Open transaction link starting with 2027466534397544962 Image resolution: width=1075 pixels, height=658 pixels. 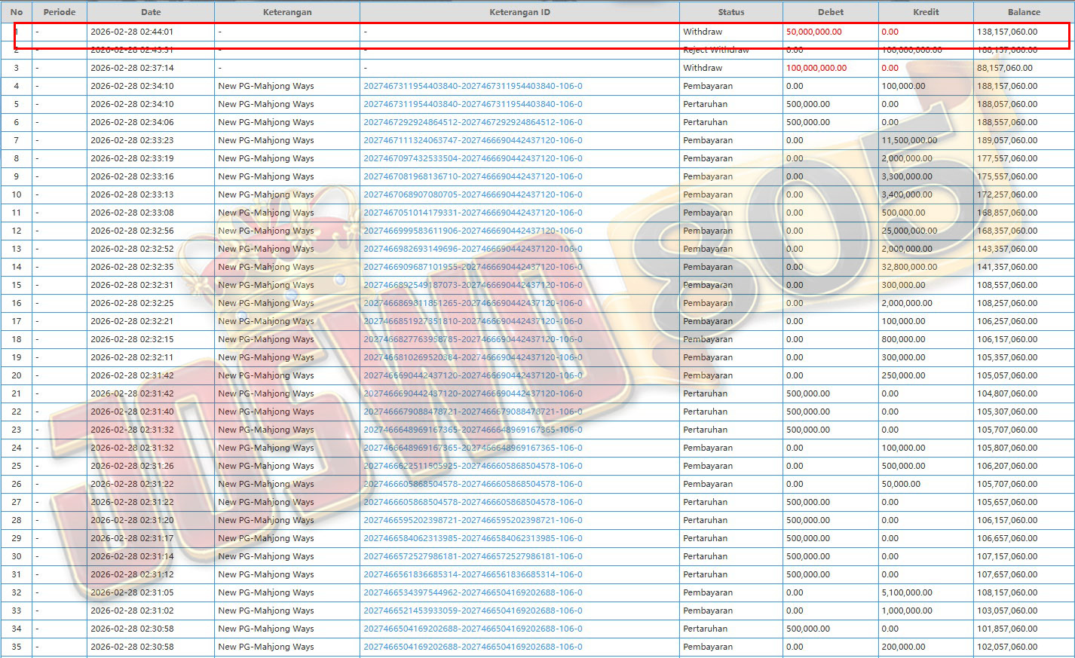coord(473,592)
